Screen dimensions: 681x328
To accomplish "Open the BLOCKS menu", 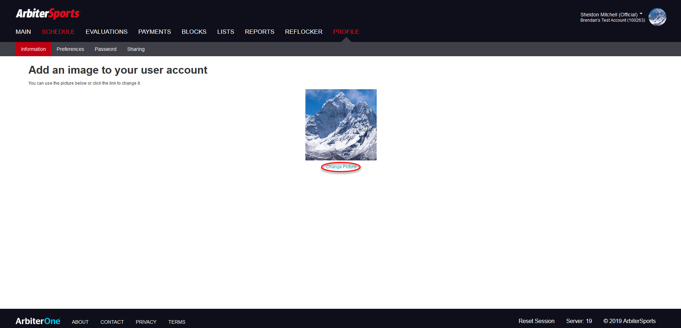I will [x=194, y=32].
